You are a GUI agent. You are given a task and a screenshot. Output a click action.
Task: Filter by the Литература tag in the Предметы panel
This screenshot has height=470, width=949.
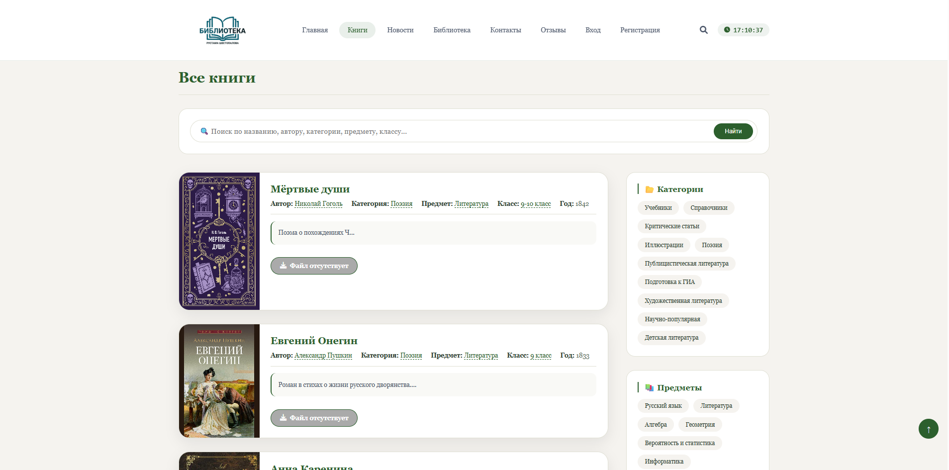pyautogui.click(x=716, y=406)
